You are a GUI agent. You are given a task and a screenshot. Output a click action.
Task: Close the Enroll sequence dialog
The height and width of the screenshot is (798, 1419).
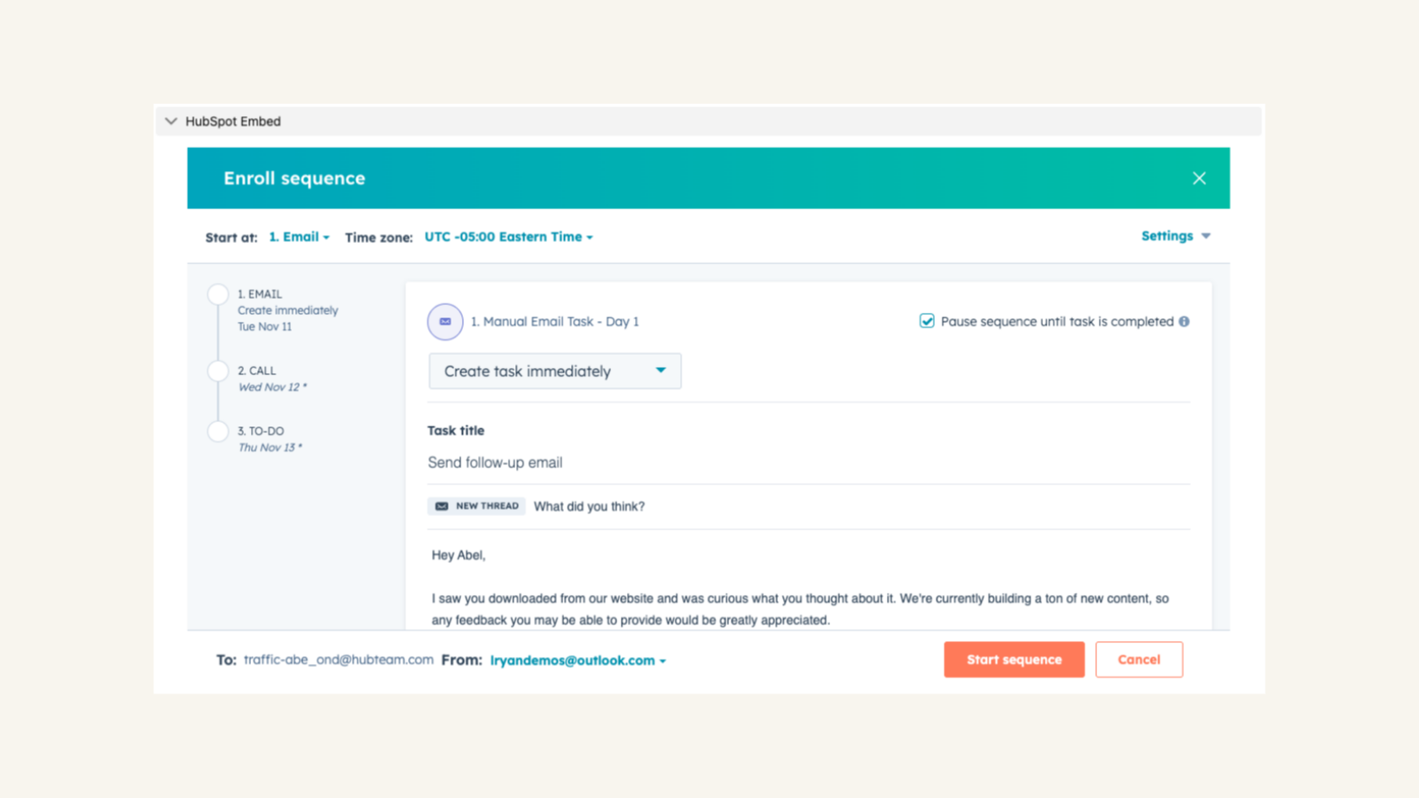[x=1199, y=177]
